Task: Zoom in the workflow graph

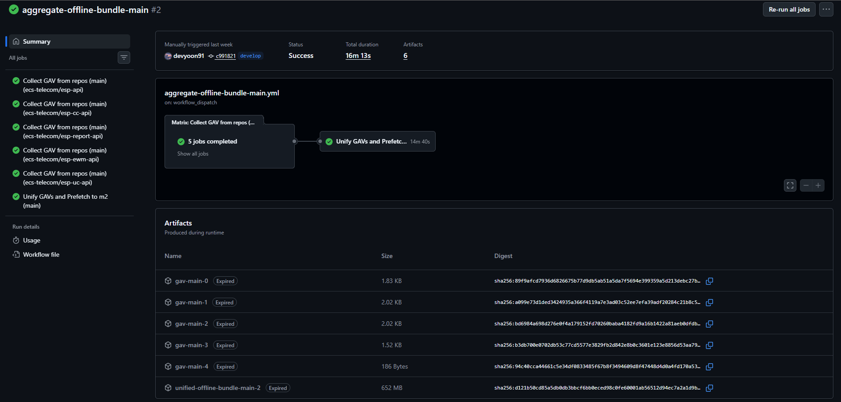Action: click(818, 185)
